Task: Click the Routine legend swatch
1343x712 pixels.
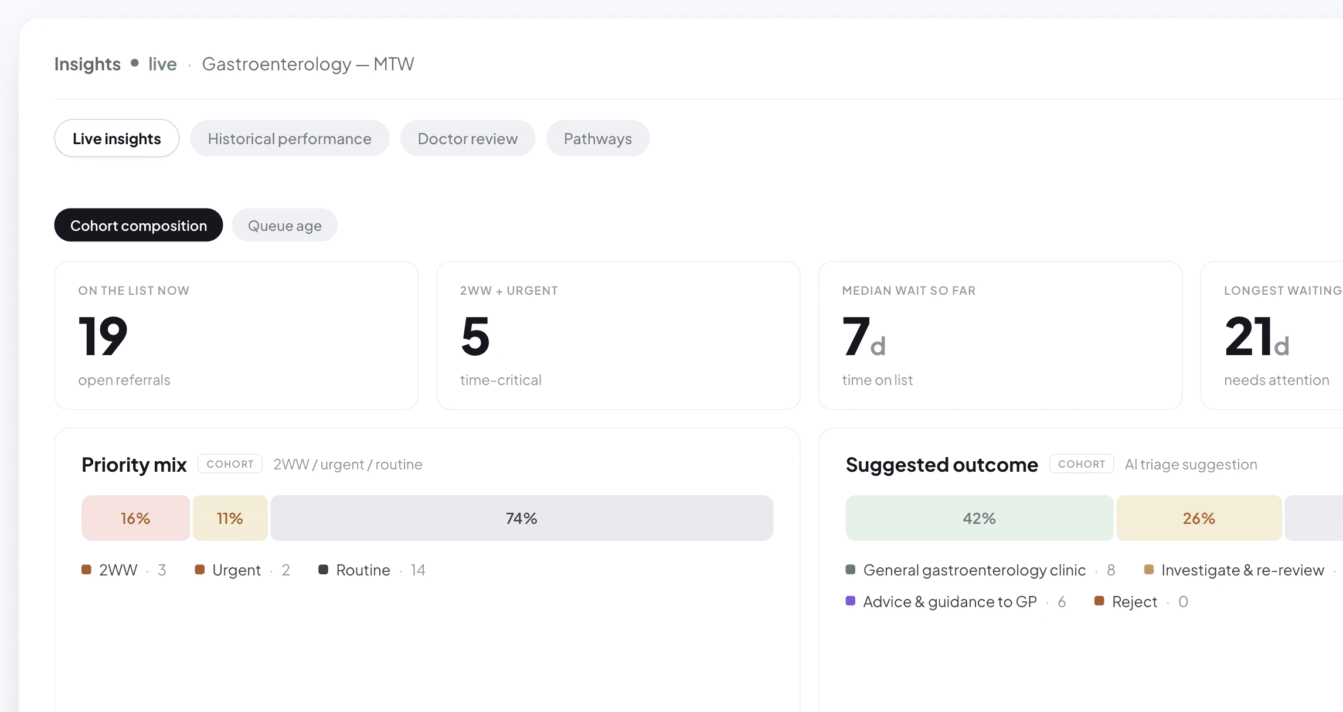Action: tap(323, 570)
